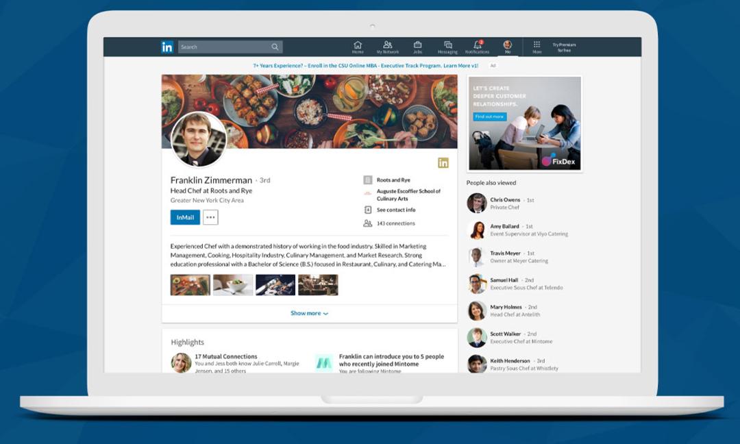The width and height of the screenshot is (740, 444).
Task: Open Chris Owens' profile in People also viewed
Action: coord(504,200)
